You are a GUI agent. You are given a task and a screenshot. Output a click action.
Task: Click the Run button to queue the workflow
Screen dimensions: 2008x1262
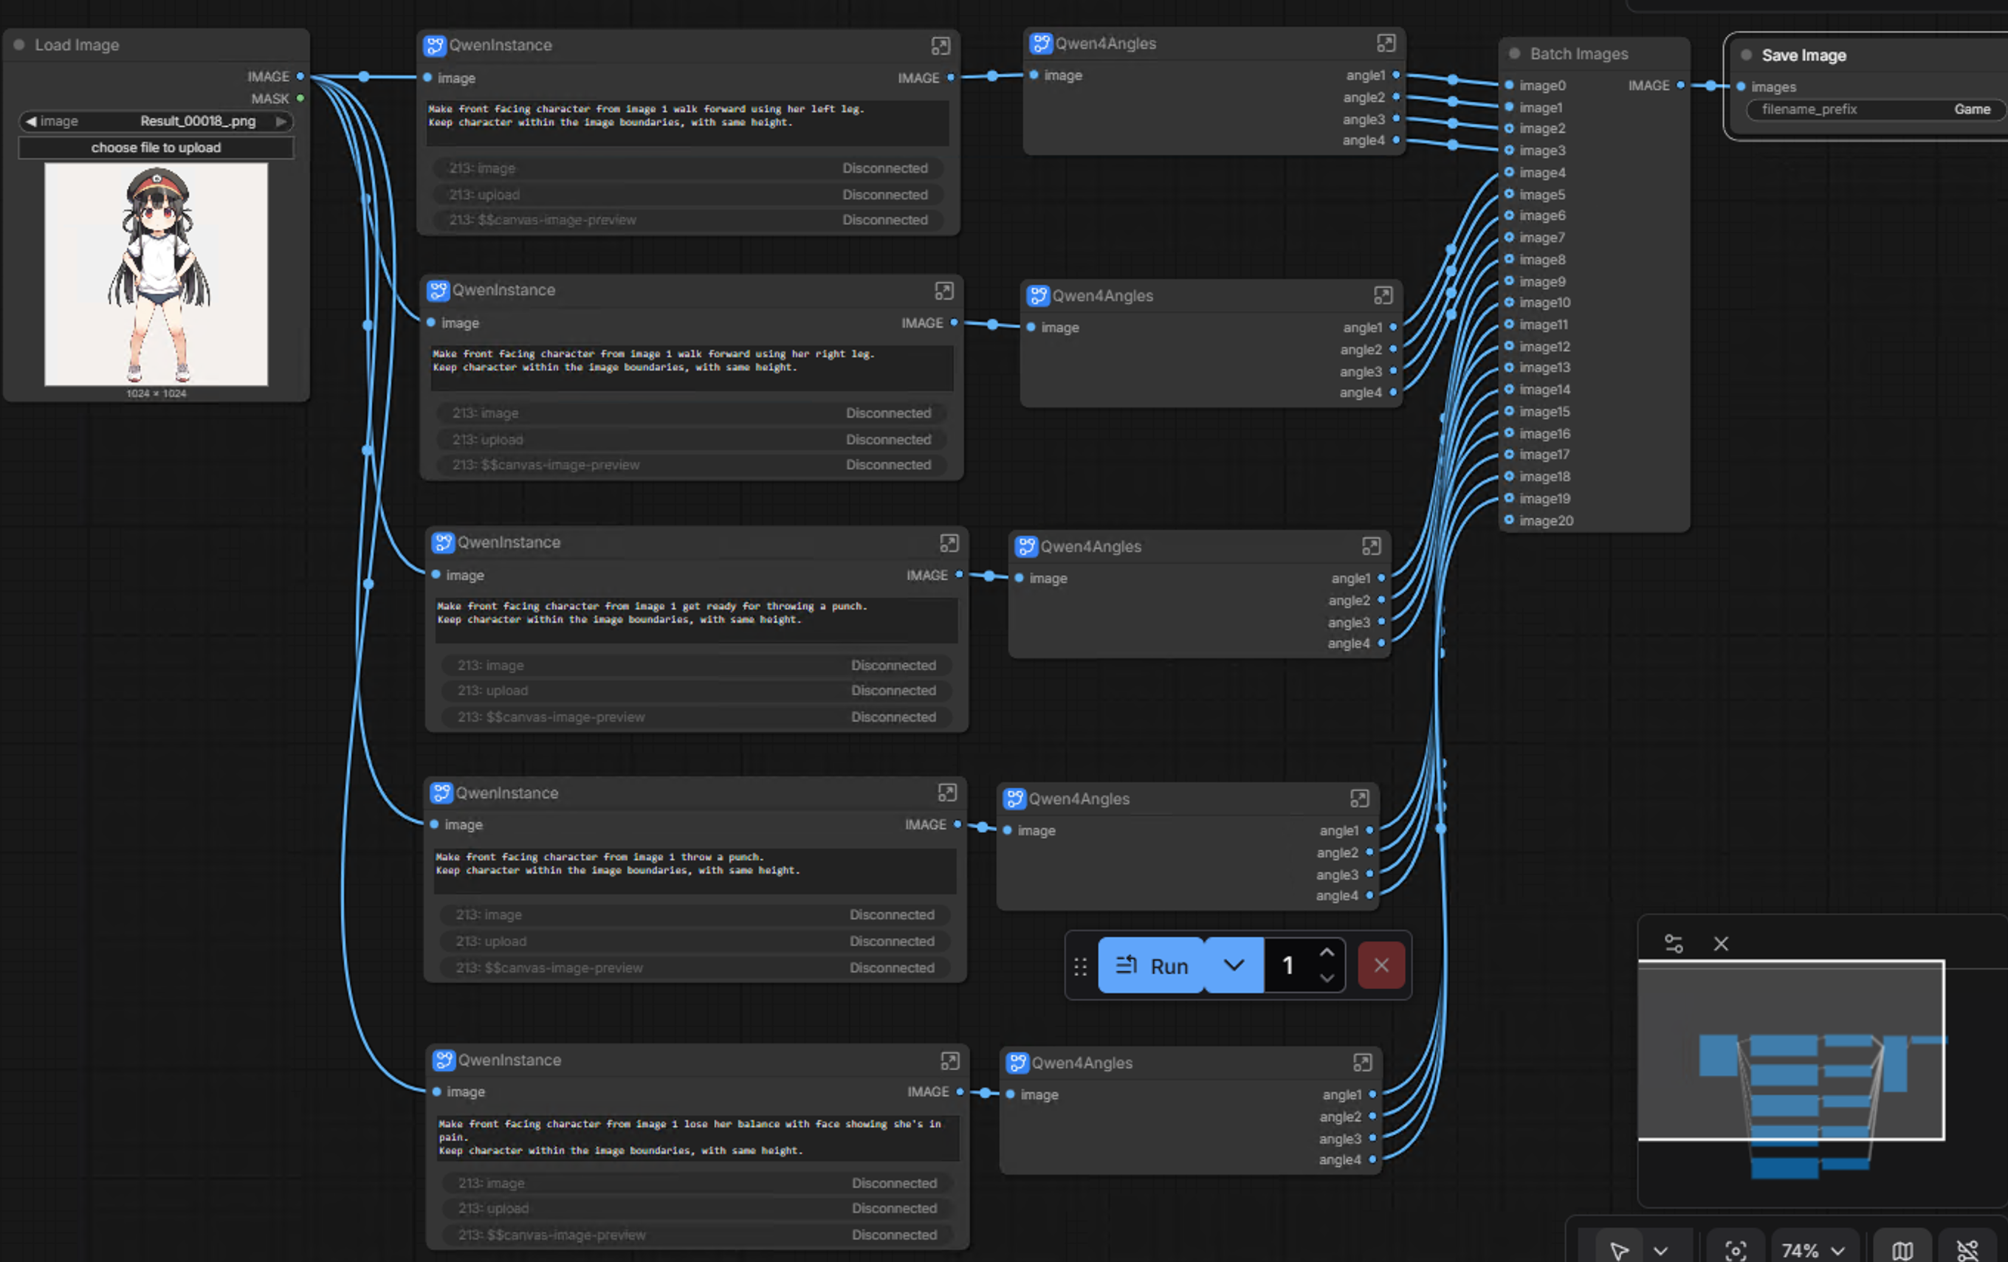(1152, 965)
